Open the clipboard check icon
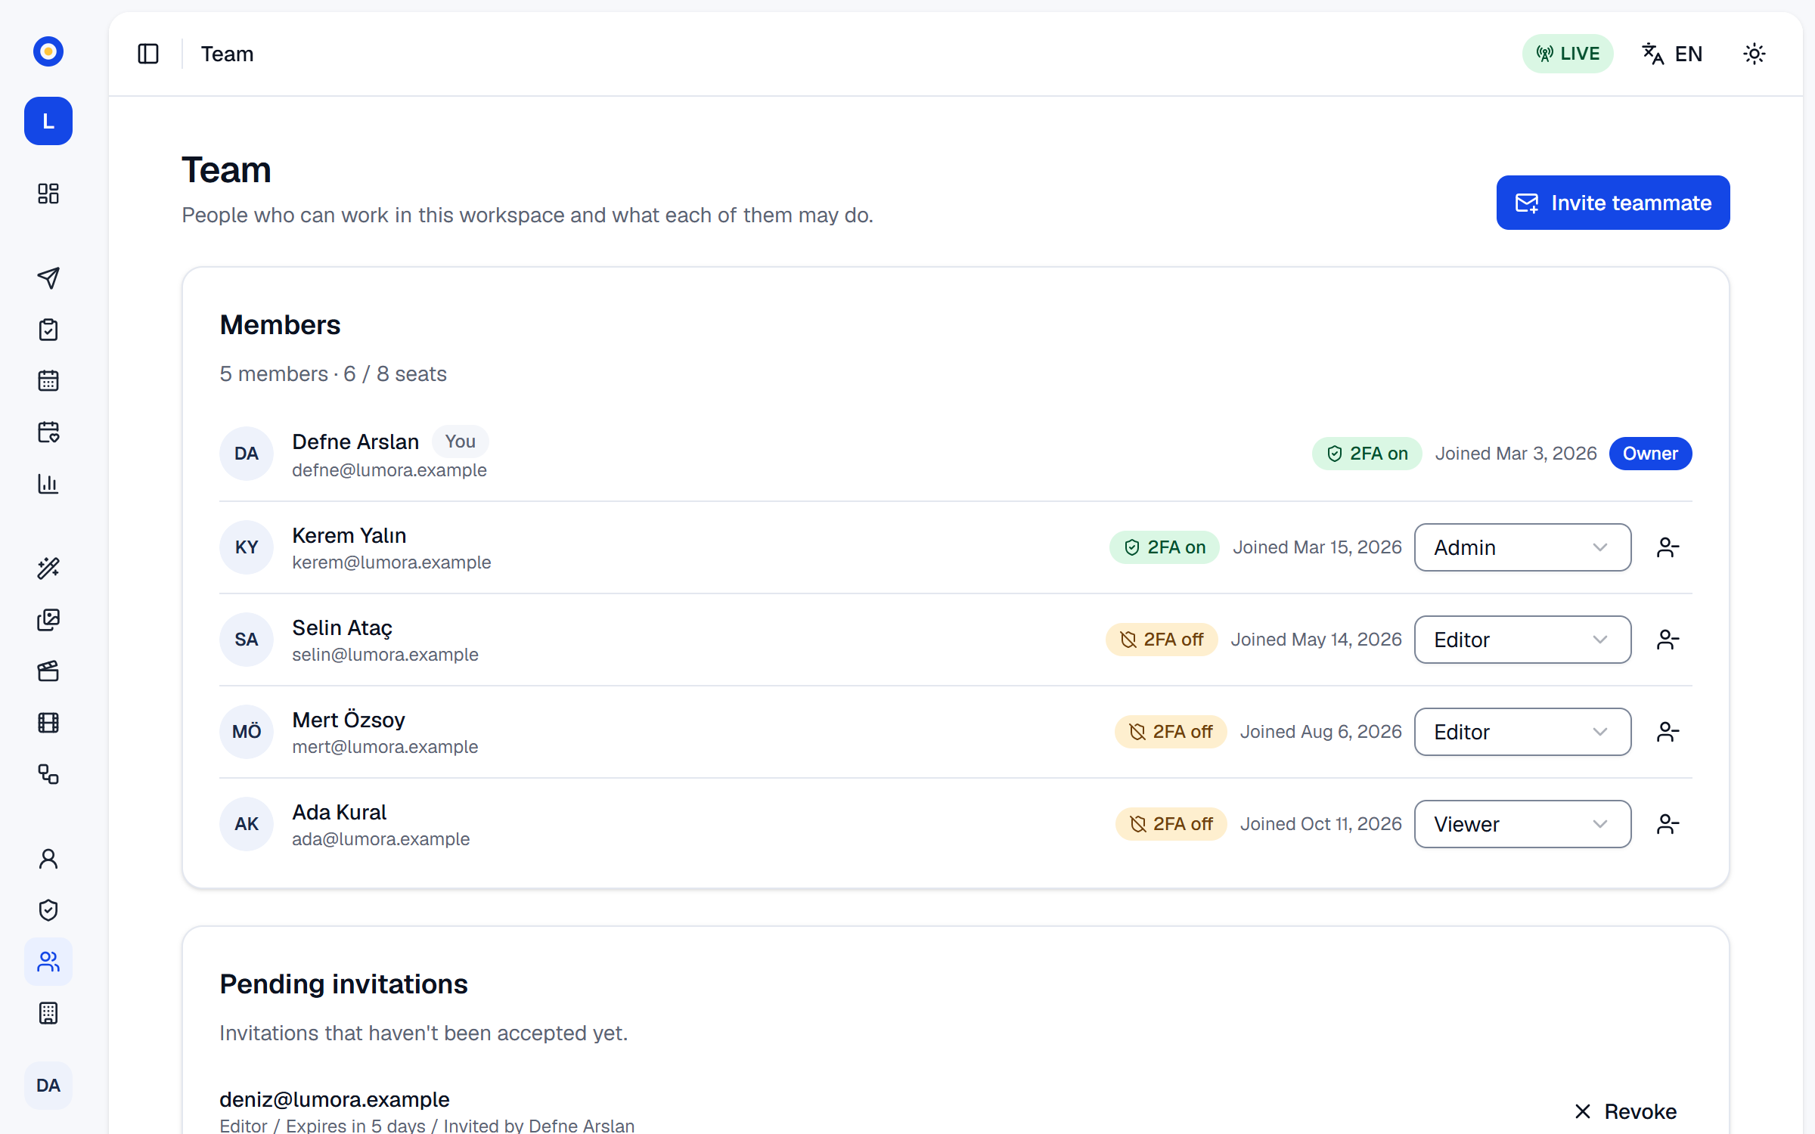 [48, 330]
